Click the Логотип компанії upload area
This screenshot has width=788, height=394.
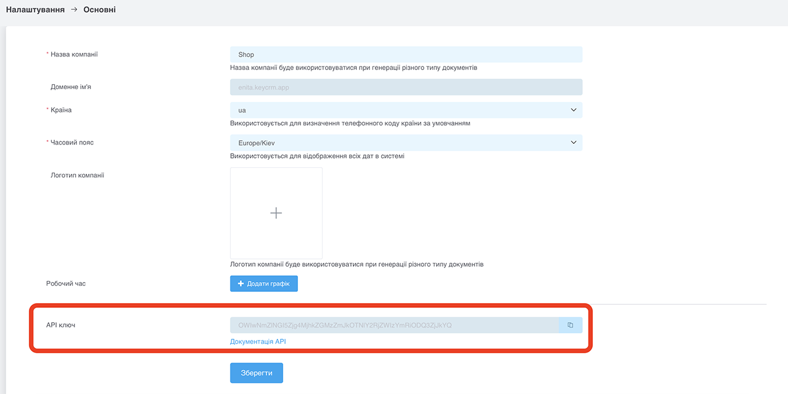pyautogui.click(x=276, y=213)
